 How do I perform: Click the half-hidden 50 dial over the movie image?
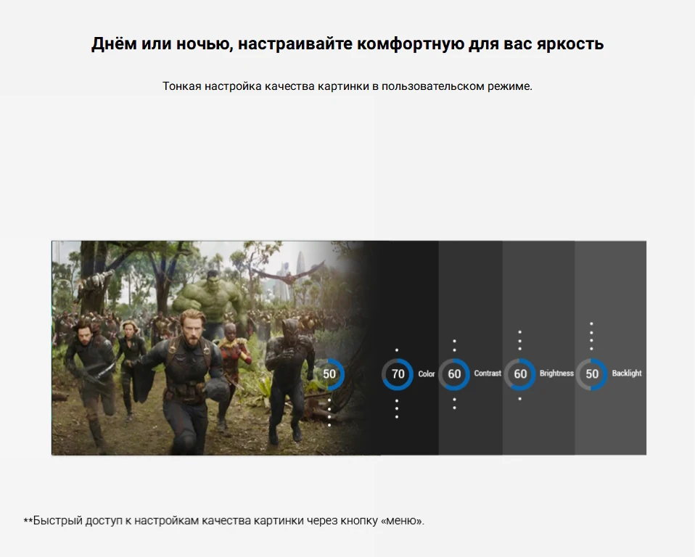point(330,374)
